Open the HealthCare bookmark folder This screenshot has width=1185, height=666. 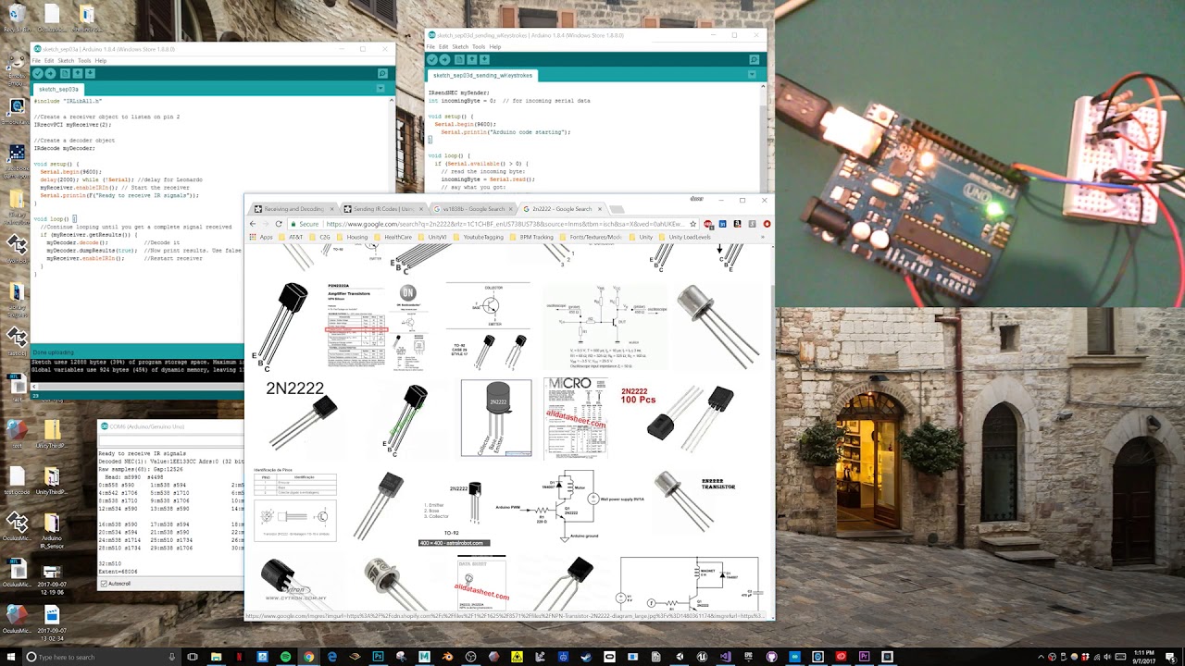(x=393, y=237)
